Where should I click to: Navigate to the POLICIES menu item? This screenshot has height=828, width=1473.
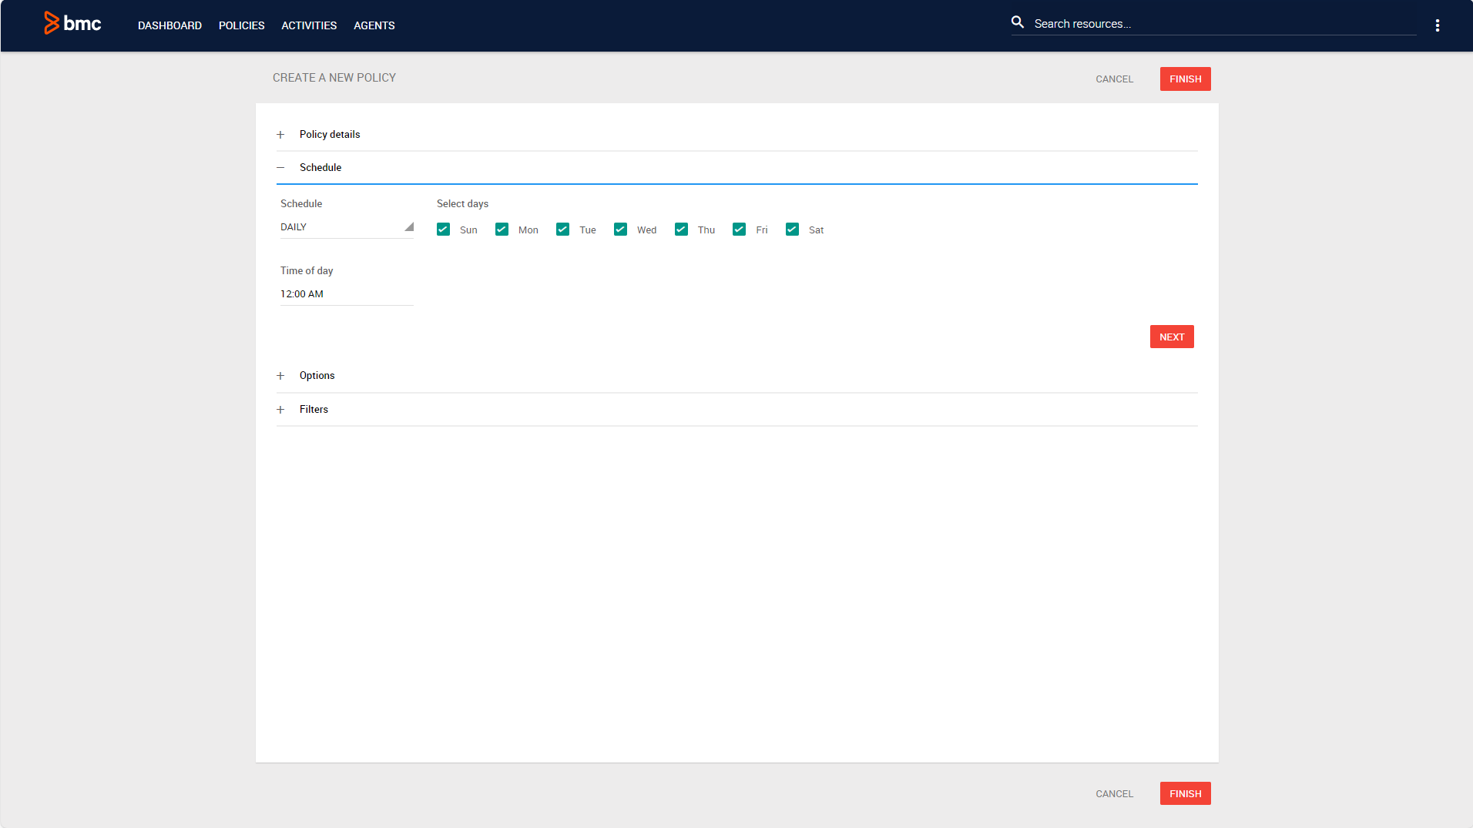[241, 25]
